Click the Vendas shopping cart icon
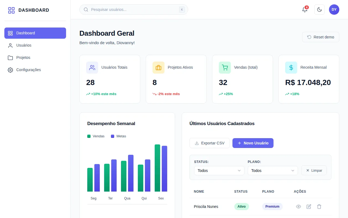The width and height of the screenshot is (348, 218). tap(225, 68)
